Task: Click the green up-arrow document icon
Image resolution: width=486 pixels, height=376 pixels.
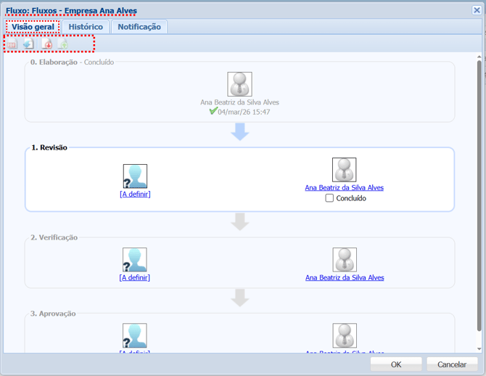Action: click(63, 45)
